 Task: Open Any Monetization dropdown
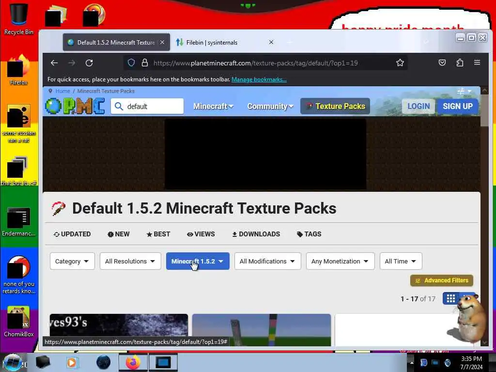click(x=341, y=261)
